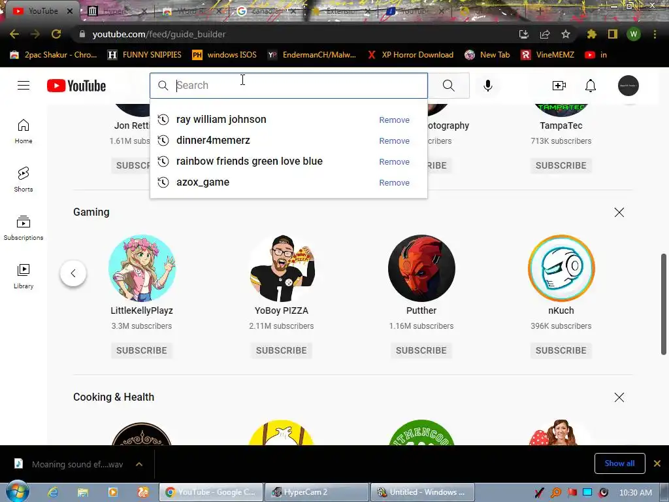Screen dimensions: 669x502
Task: Remove 'rainbow friends green love blue' suggestion
Action: click(394, 162)
